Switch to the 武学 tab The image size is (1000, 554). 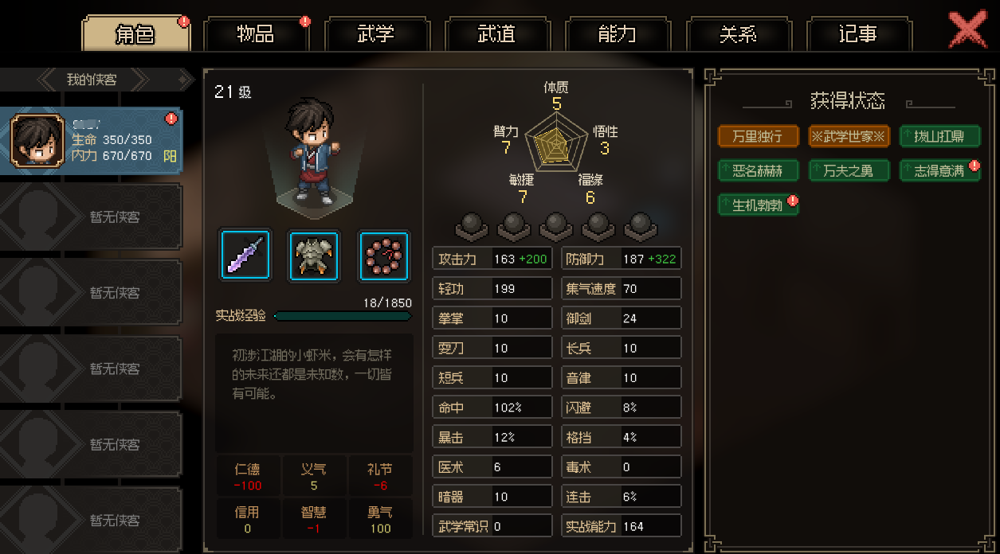375,33
